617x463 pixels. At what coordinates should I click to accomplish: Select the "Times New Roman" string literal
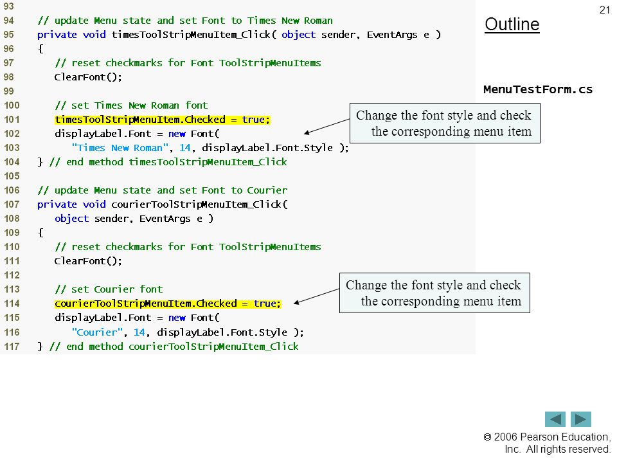[x=120, y=148]
